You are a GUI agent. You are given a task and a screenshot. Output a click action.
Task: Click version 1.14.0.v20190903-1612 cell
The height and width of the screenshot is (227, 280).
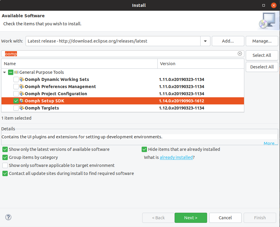pyautogui.click(x=182, y=101)
